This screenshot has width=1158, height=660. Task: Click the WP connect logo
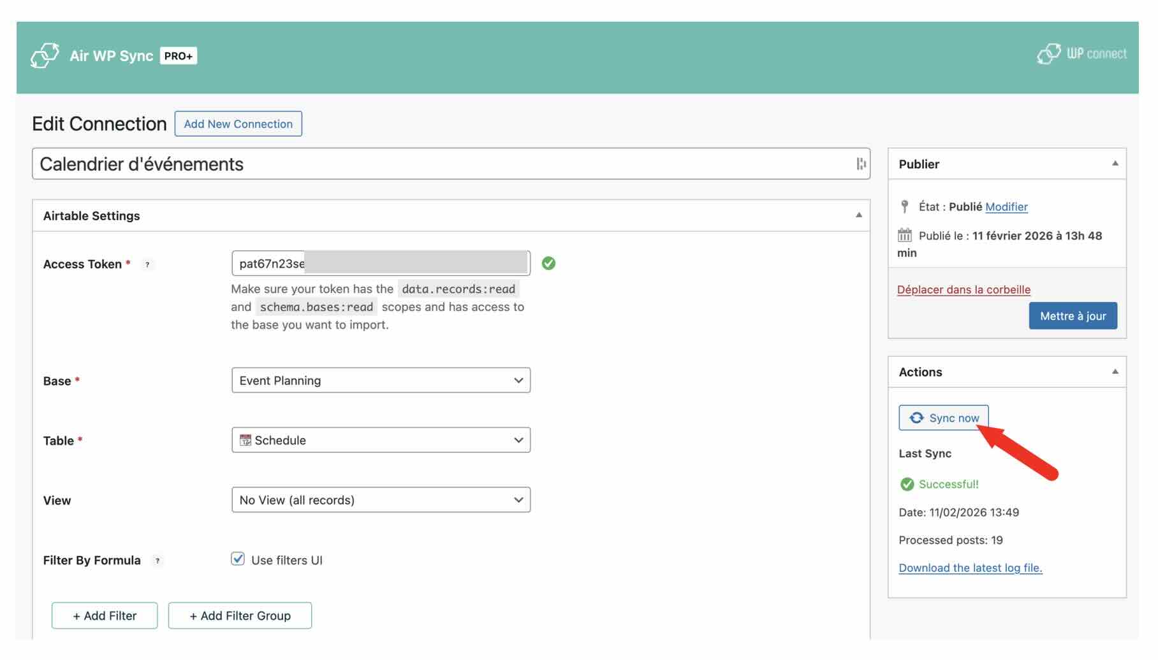[x=1081, y=54]
